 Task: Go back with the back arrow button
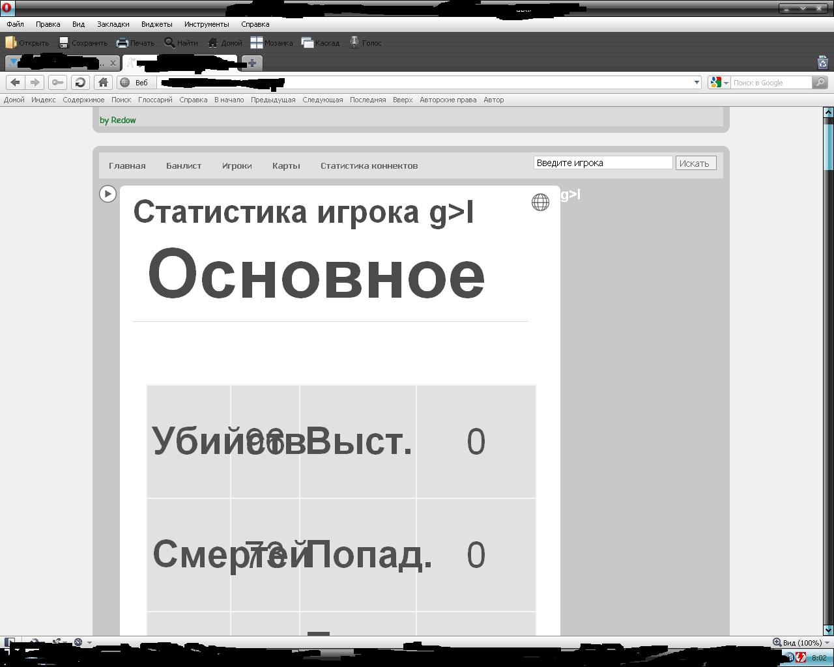(x=15, y=82)
